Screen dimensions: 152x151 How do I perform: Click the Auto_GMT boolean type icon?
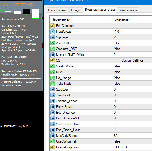click(x=53, y=43)
